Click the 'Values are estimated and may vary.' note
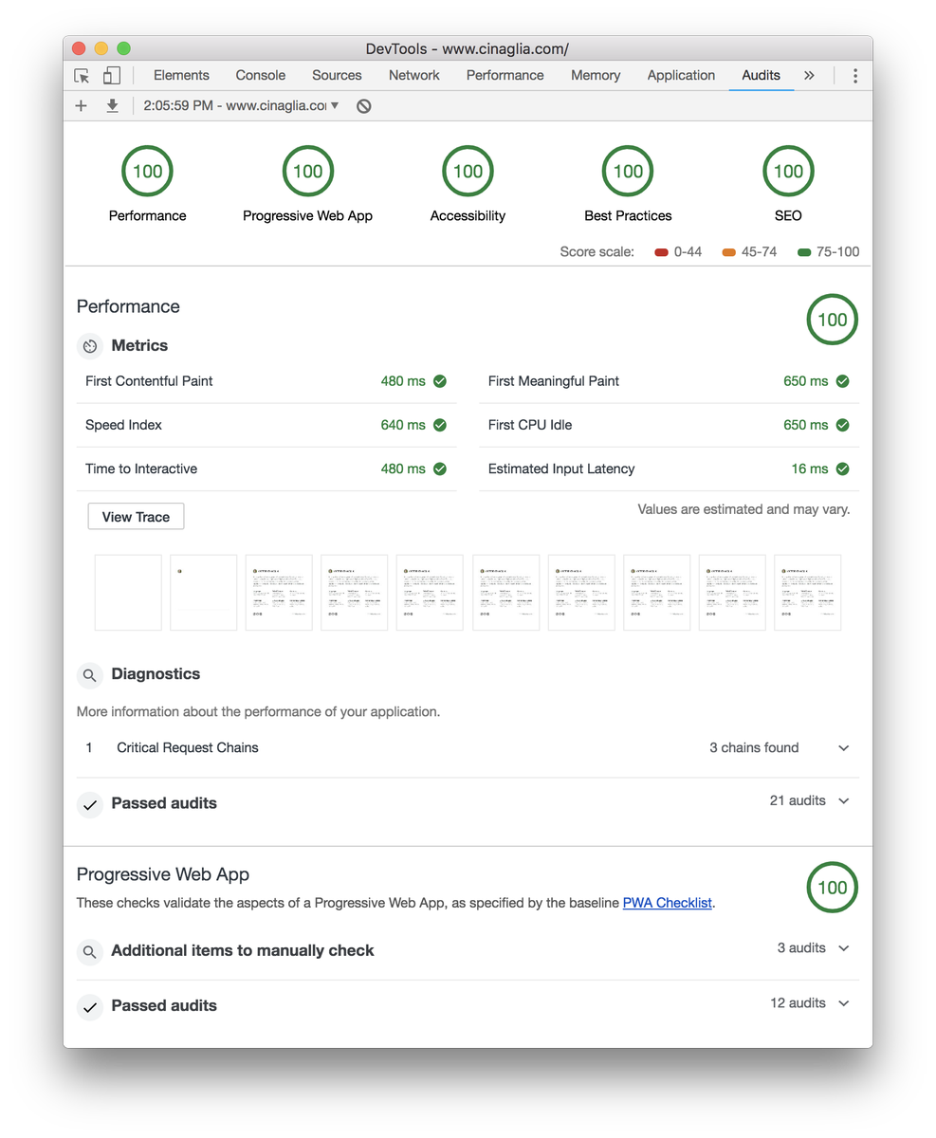Viewport: 936px width, 1138px height. [743, 510]
